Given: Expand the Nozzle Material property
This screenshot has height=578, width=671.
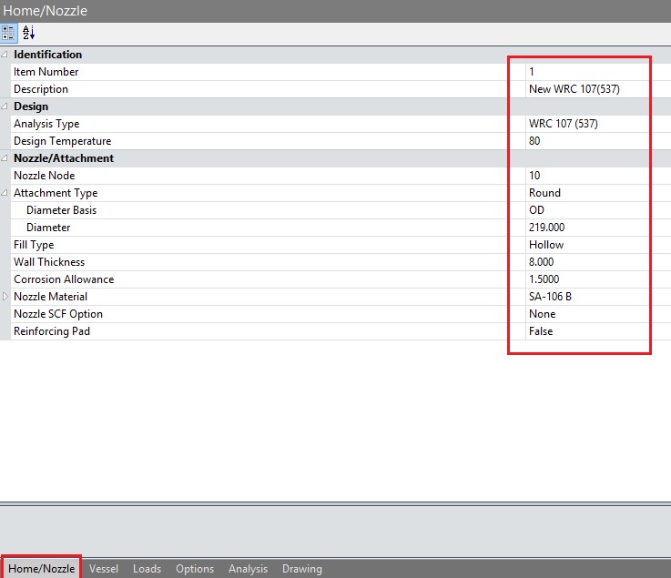Looking at the screenshot, I should 5,296.
